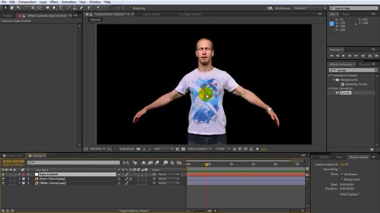Viewport: 380px width, 213px height.
Task: Select the Clone Stamp tool
Action: [75, 8]
